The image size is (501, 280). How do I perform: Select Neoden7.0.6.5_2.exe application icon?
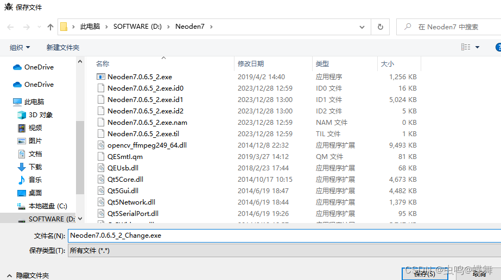(101, 77)
